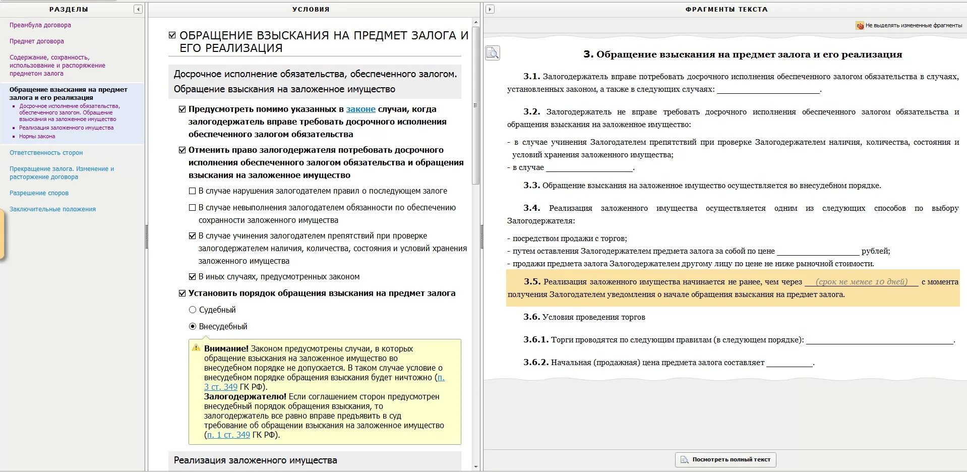Click the Досрочное исполнение обязательства group header
Screen dimensions: 967x472
(x=315, y=82)
